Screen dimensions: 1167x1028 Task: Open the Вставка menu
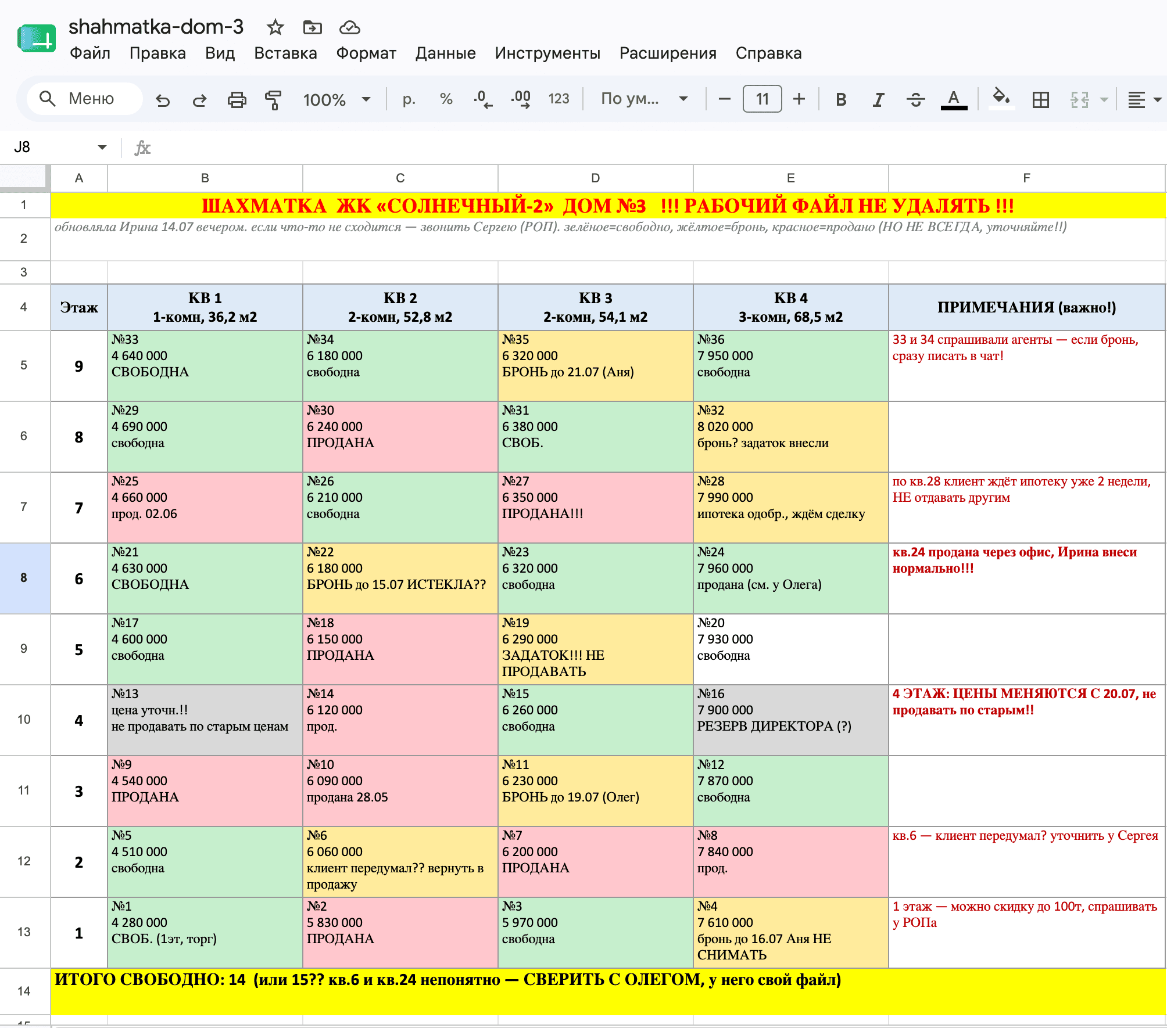pyautogui.click(x=285, y=53)
